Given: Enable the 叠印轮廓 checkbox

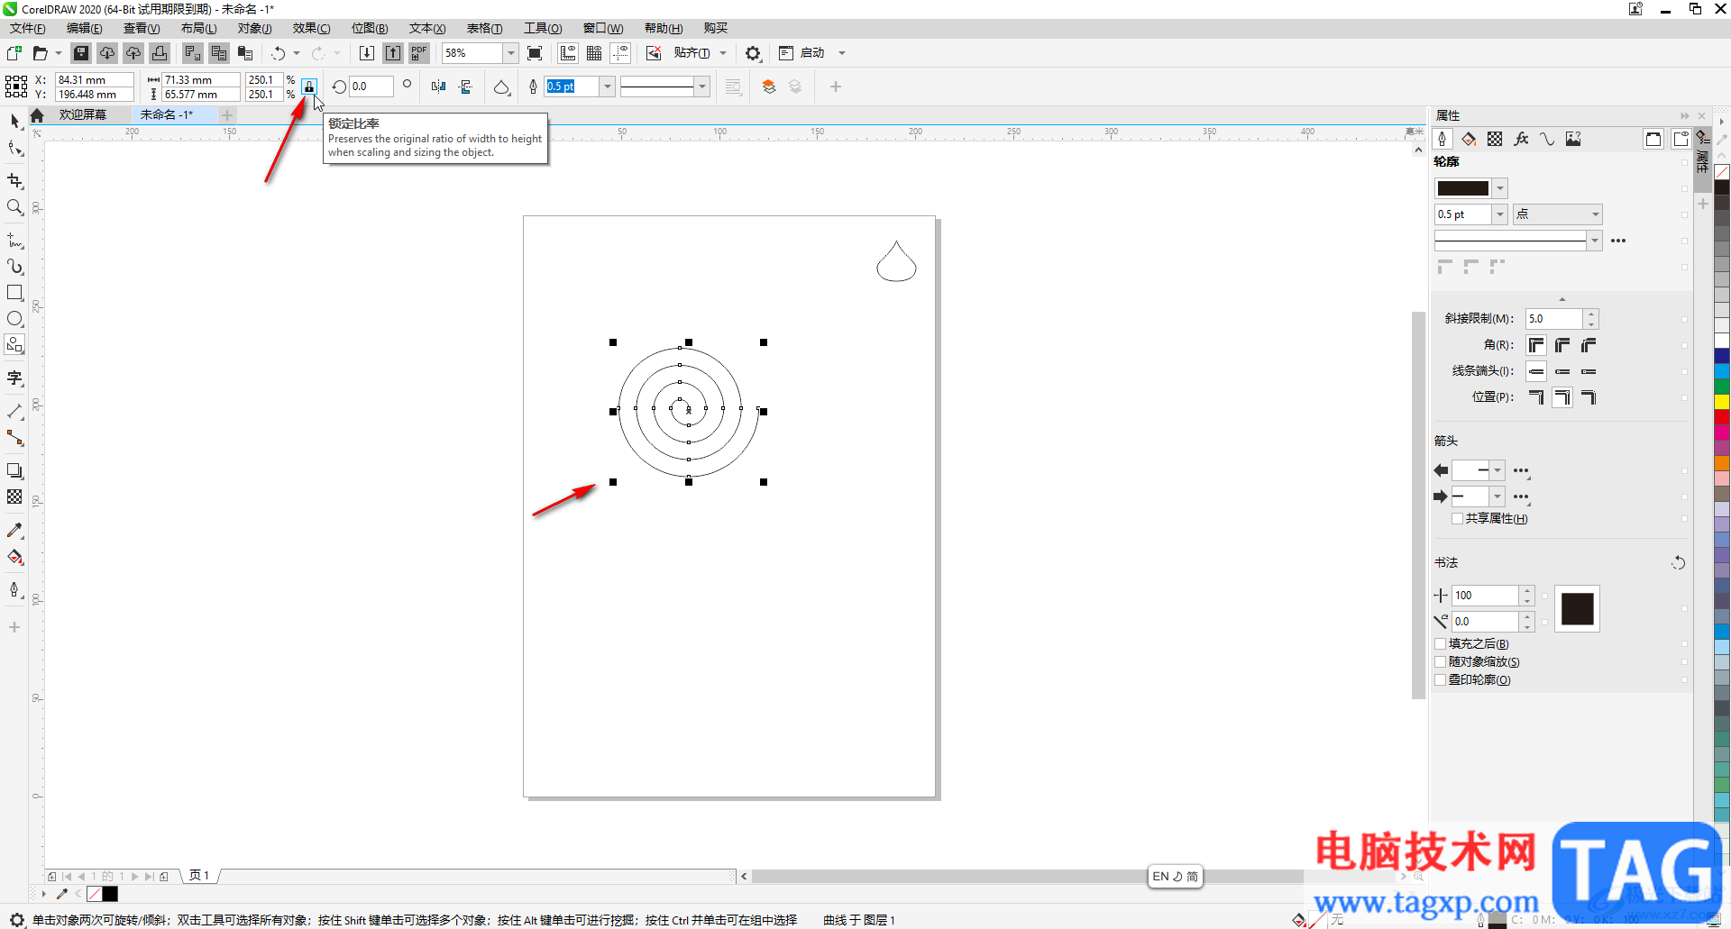Looking at the screenshot, I should 1441,680.
